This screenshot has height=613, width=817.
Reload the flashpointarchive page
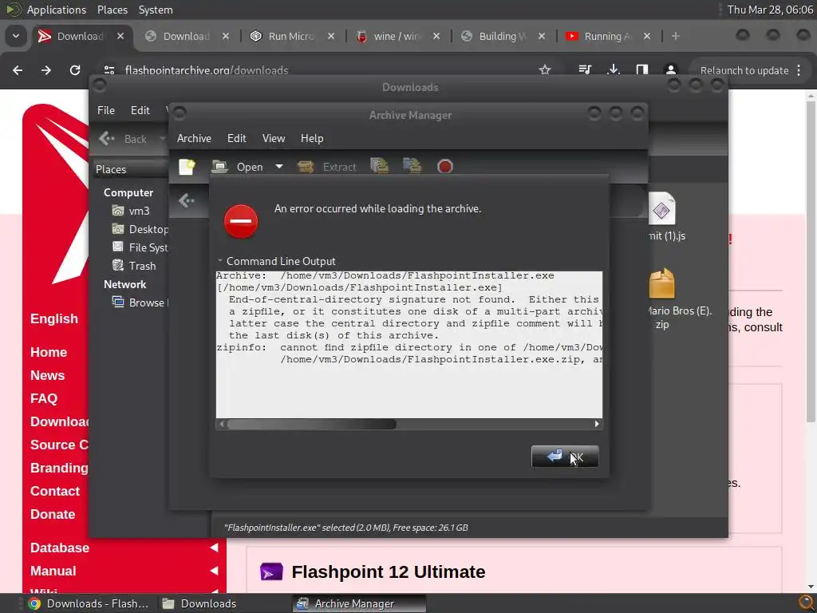click(75, 70)
